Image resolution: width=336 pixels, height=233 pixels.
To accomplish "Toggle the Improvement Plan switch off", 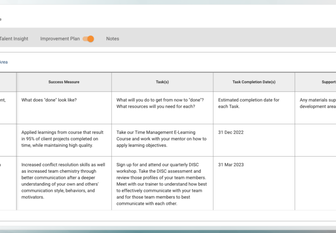I will click(89, 39).
